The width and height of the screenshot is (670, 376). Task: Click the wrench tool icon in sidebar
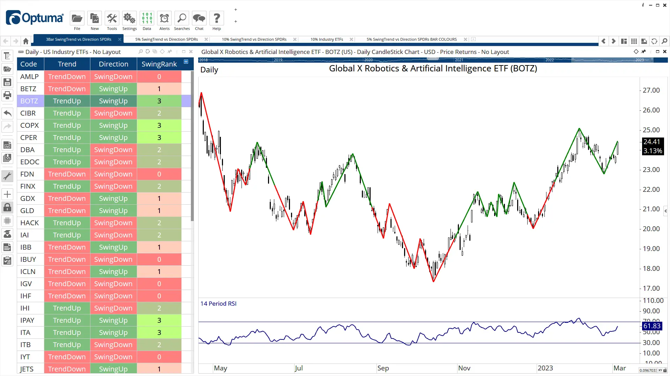(7, 176)
